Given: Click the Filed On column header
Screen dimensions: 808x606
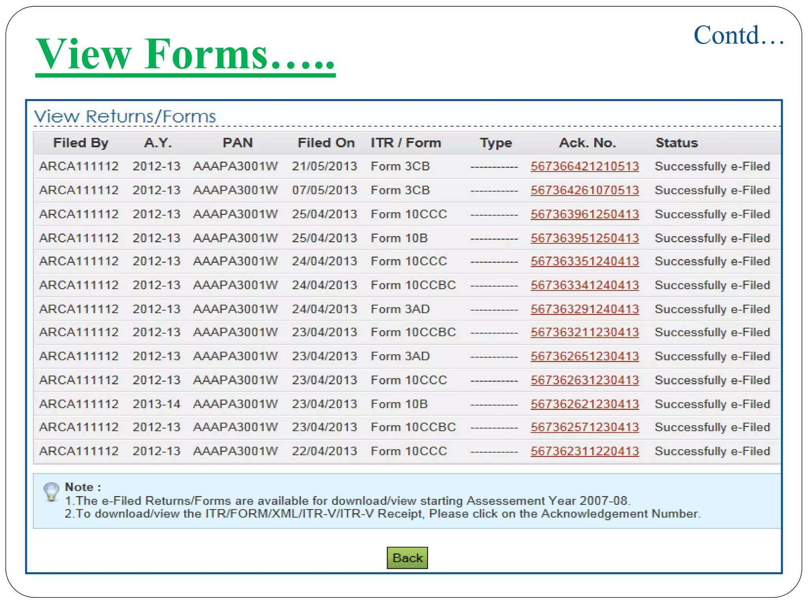Looking at the screenshot, I should click(326, 143).
